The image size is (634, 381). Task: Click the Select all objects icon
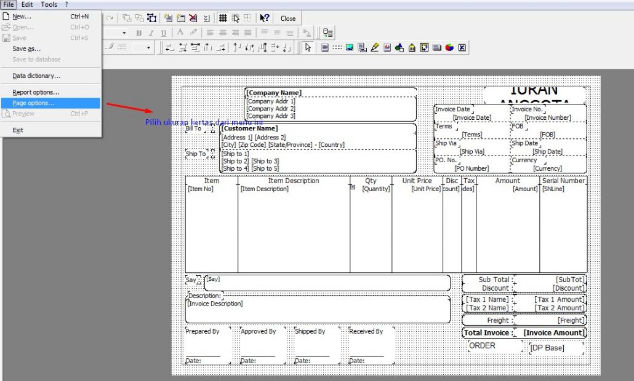[x=151, y=18]
